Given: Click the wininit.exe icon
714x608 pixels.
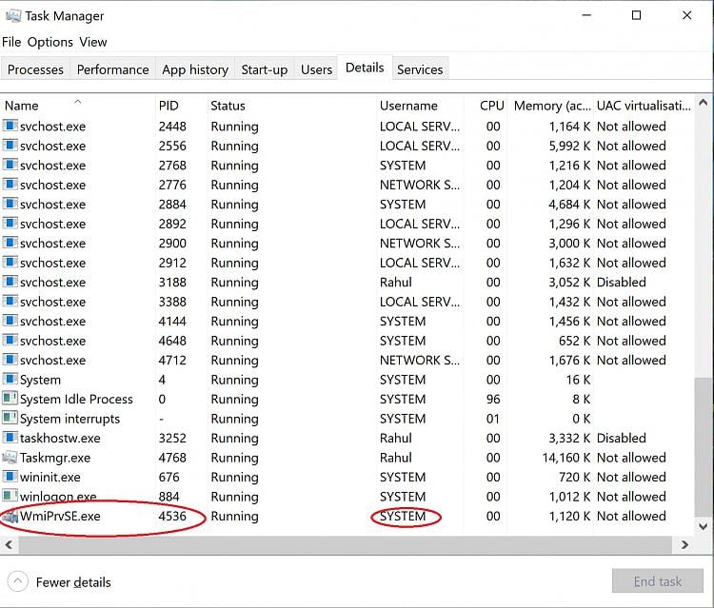Looking at the screenshot, I should [10, 477].
